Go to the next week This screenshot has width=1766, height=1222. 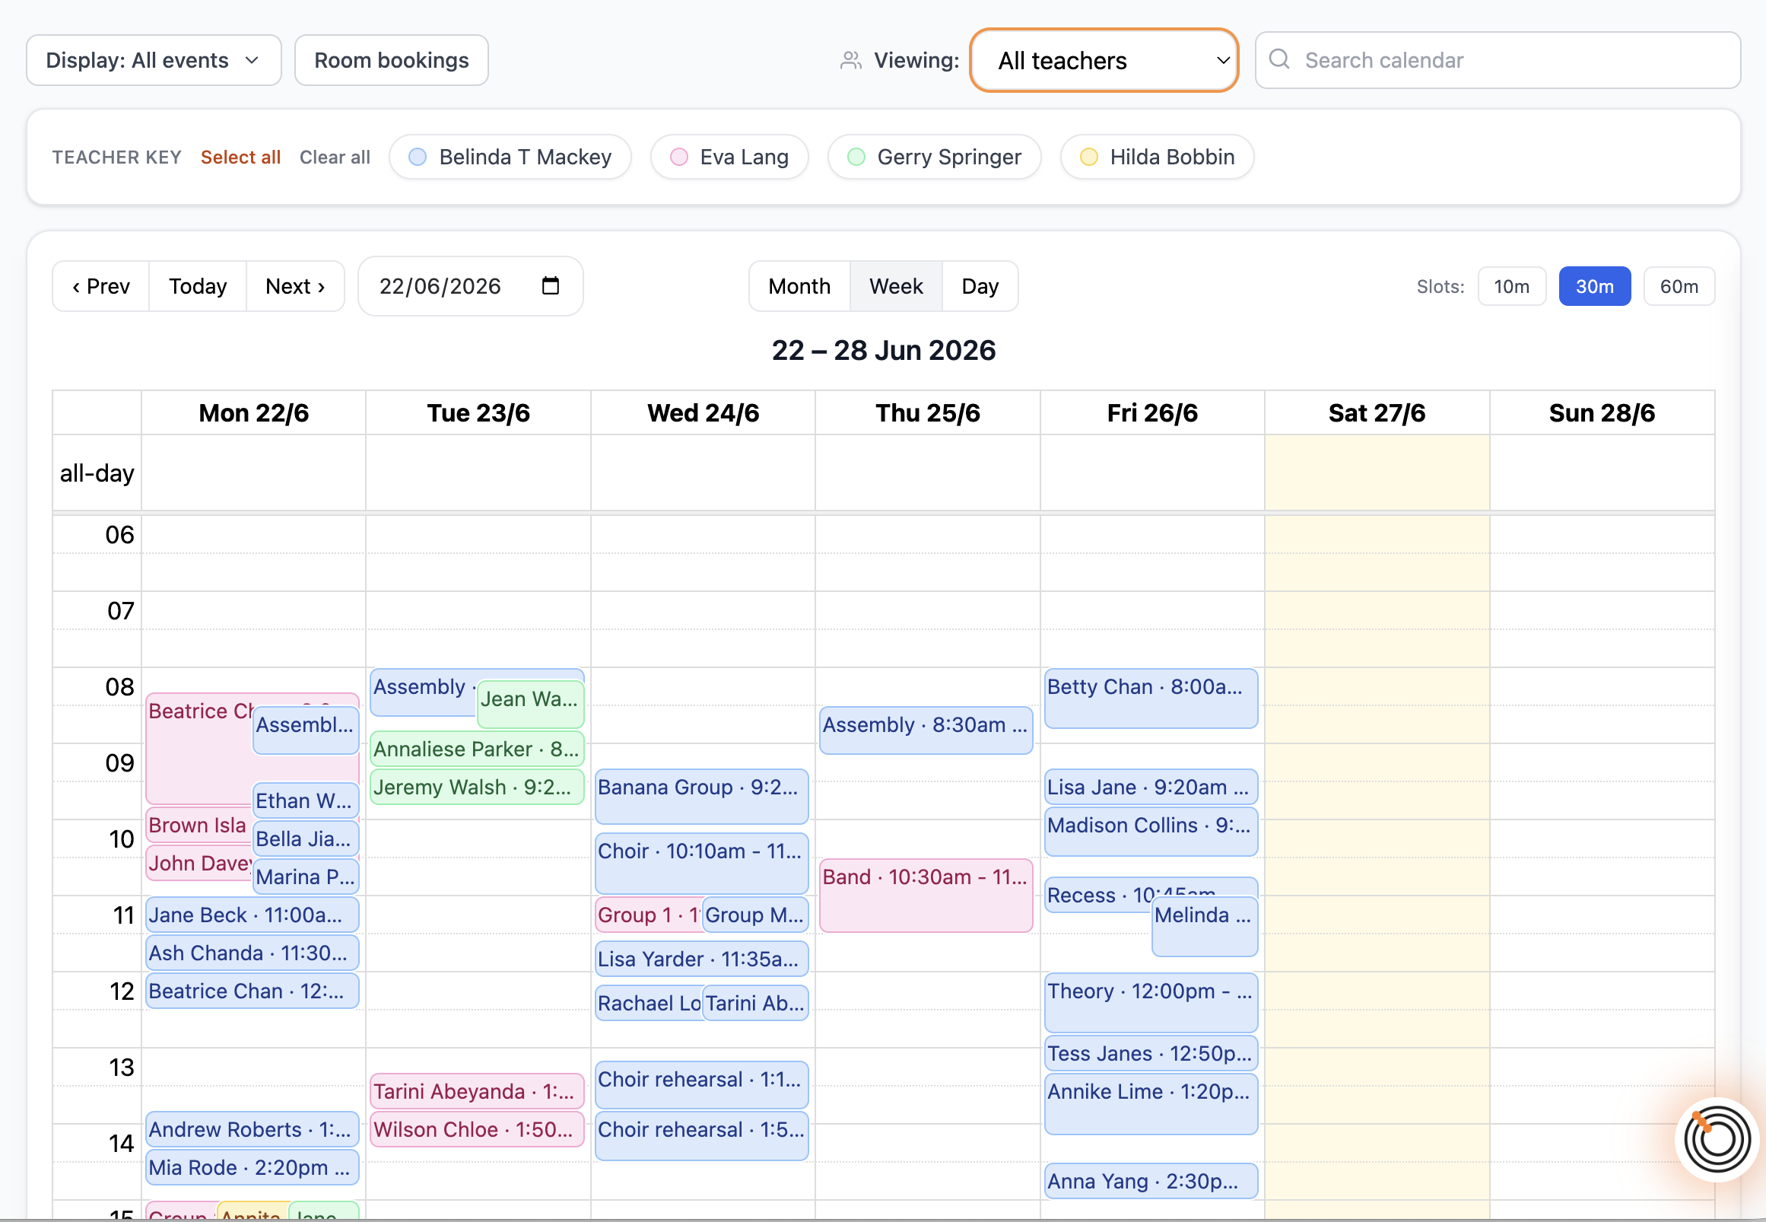coord(295,286)
